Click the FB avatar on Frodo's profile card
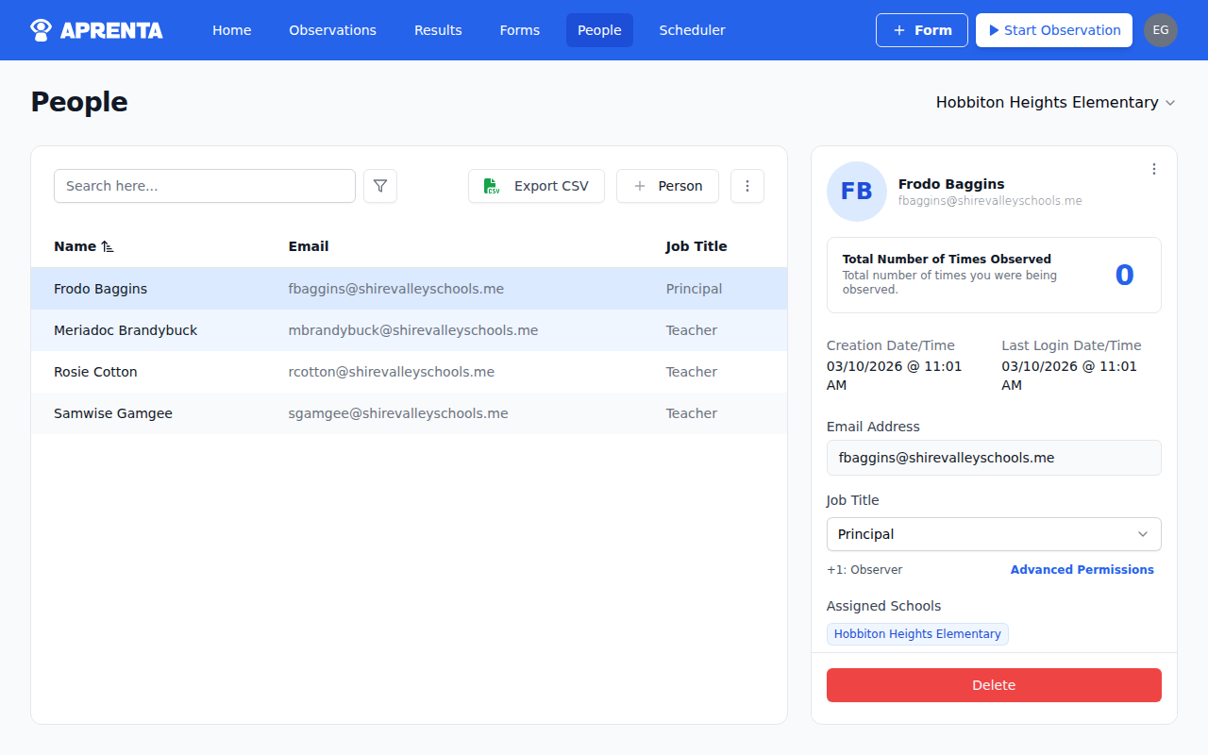This screenshot has height=755, width=1208. 856,192
